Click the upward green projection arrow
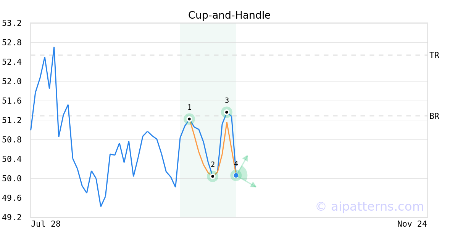Screen dimensions: 458x240 click(246, 158)
